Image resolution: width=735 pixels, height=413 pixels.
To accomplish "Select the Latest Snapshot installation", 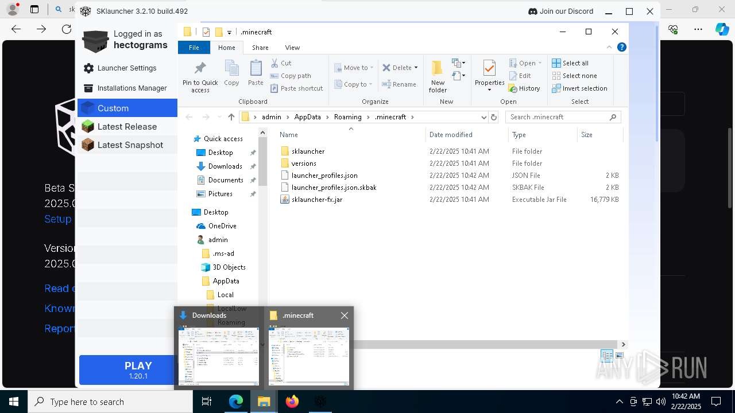I will (127, 145).
